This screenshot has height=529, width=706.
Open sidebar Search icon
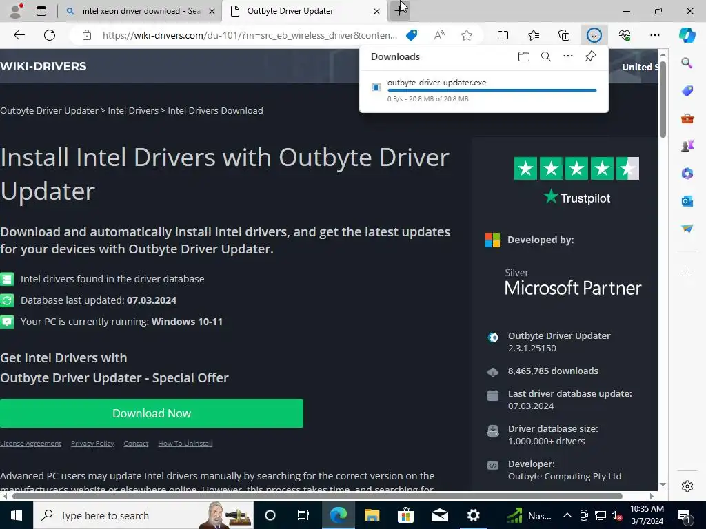coord(687,63)
